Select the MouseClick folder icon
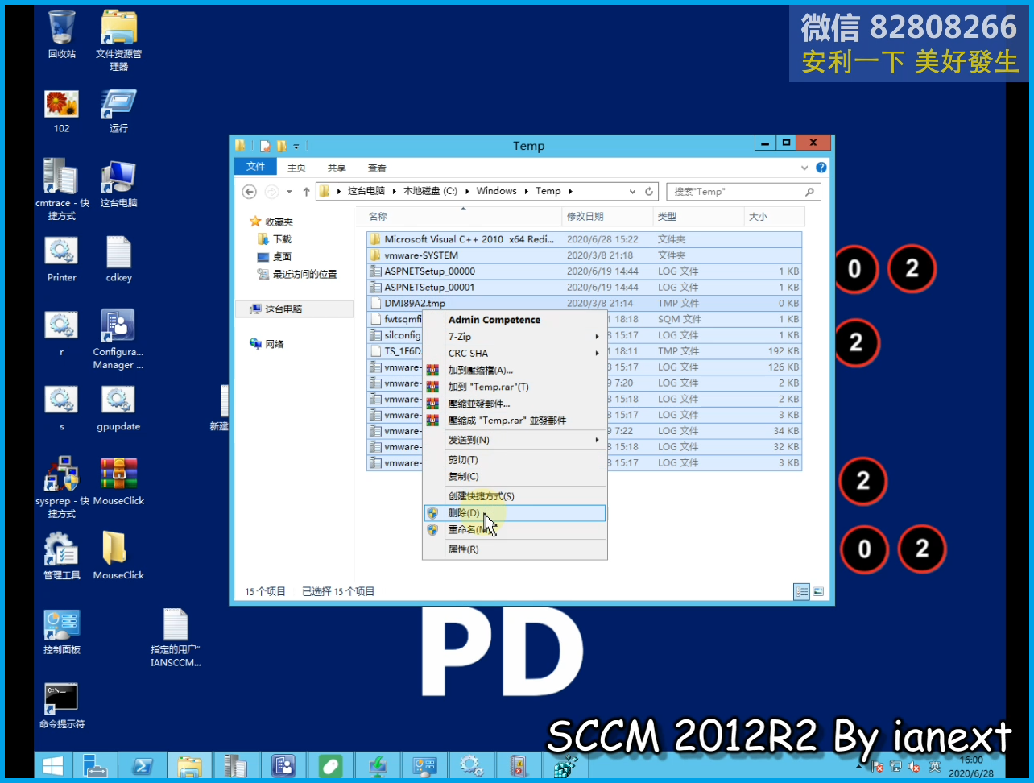Viewport: 1034px width, 783px height. click(x=118, y=556)
